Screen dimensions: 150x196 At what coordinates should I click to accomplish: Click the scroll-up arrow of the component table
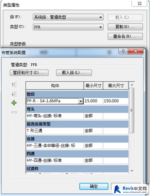click(132, 85)
